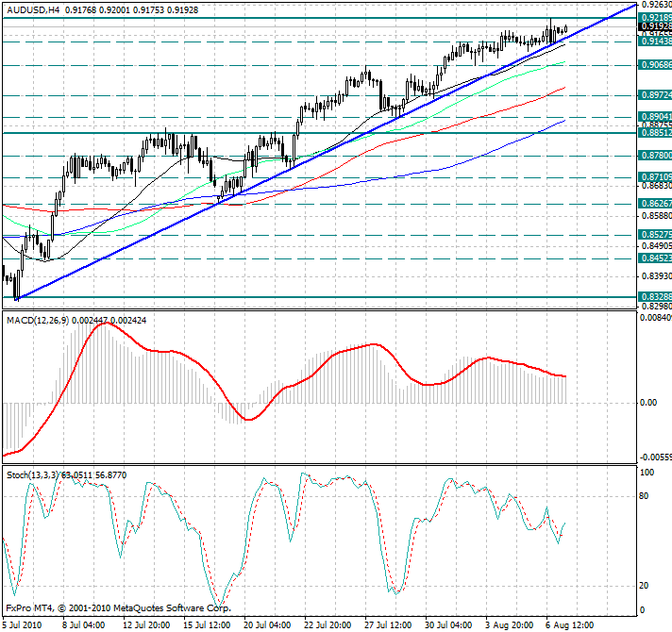Click the 0.8780 price level label

(x=655, y=156)
